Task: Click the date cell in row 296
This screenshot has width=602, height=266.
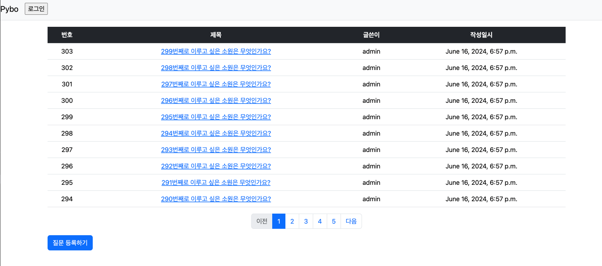Action: pyautogui.click(x=481, y=166)
